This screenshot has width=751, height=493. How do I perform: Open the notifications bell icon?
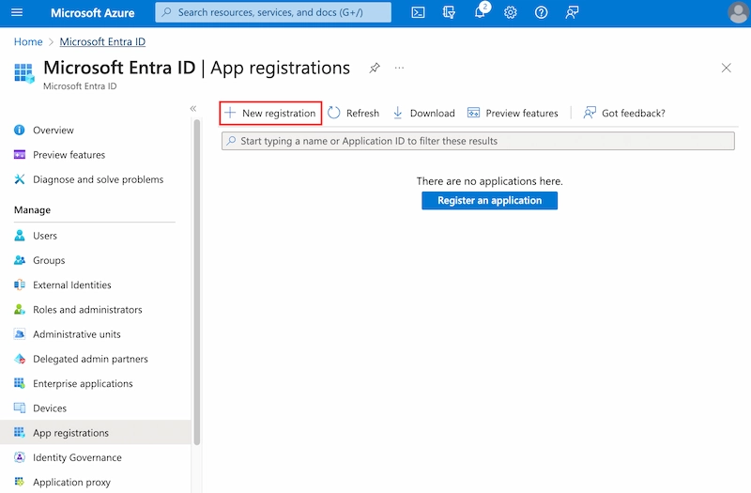480,13
